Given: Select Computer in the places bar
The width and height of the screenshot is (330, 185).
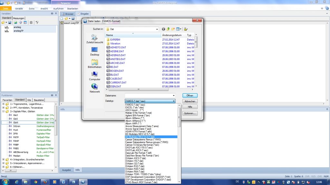Looking at the screenshot, I should (95, 76).
